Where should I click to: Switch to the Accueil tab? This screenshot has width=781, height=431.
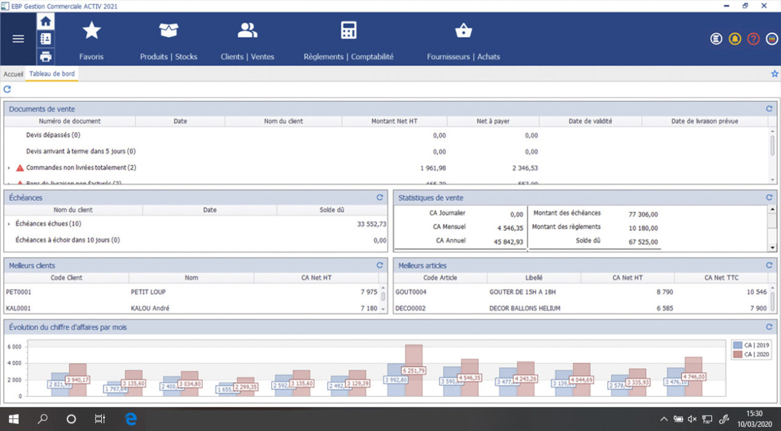[13, 73]
